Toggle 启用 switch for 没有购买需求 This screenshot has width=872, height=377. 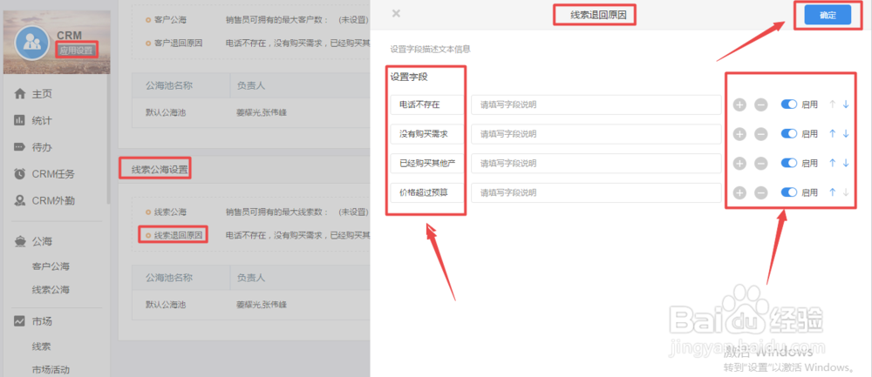tap(789, 134)
